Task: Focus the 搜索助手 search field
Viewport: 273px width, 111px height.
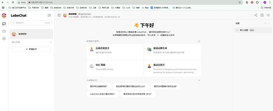Action: (31, 23)
